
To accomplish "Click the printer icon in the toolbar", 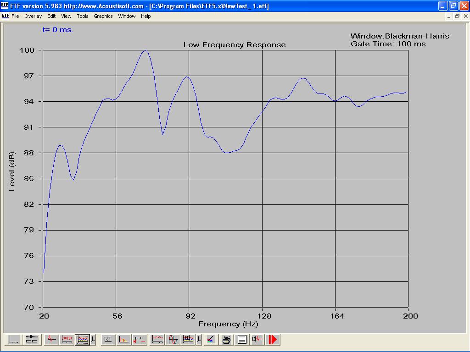I will (226, 340).
